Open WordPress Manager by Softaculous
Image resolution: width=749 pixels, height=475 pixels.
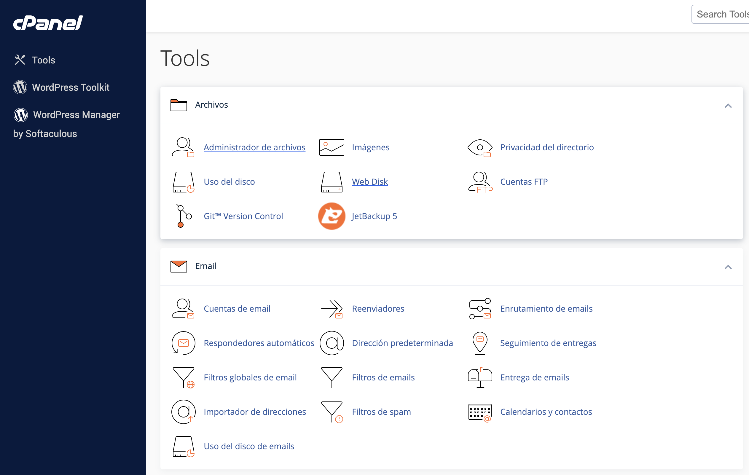[x=76, y=115]
